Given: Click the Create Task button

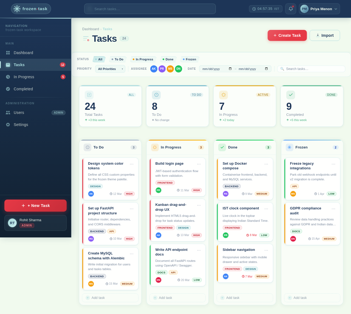Looking at the screenshot, I should (x=287, y=35).
